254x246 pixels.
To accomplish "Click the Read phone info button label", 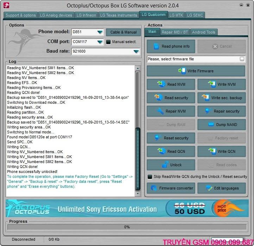I will coord(176,46).
